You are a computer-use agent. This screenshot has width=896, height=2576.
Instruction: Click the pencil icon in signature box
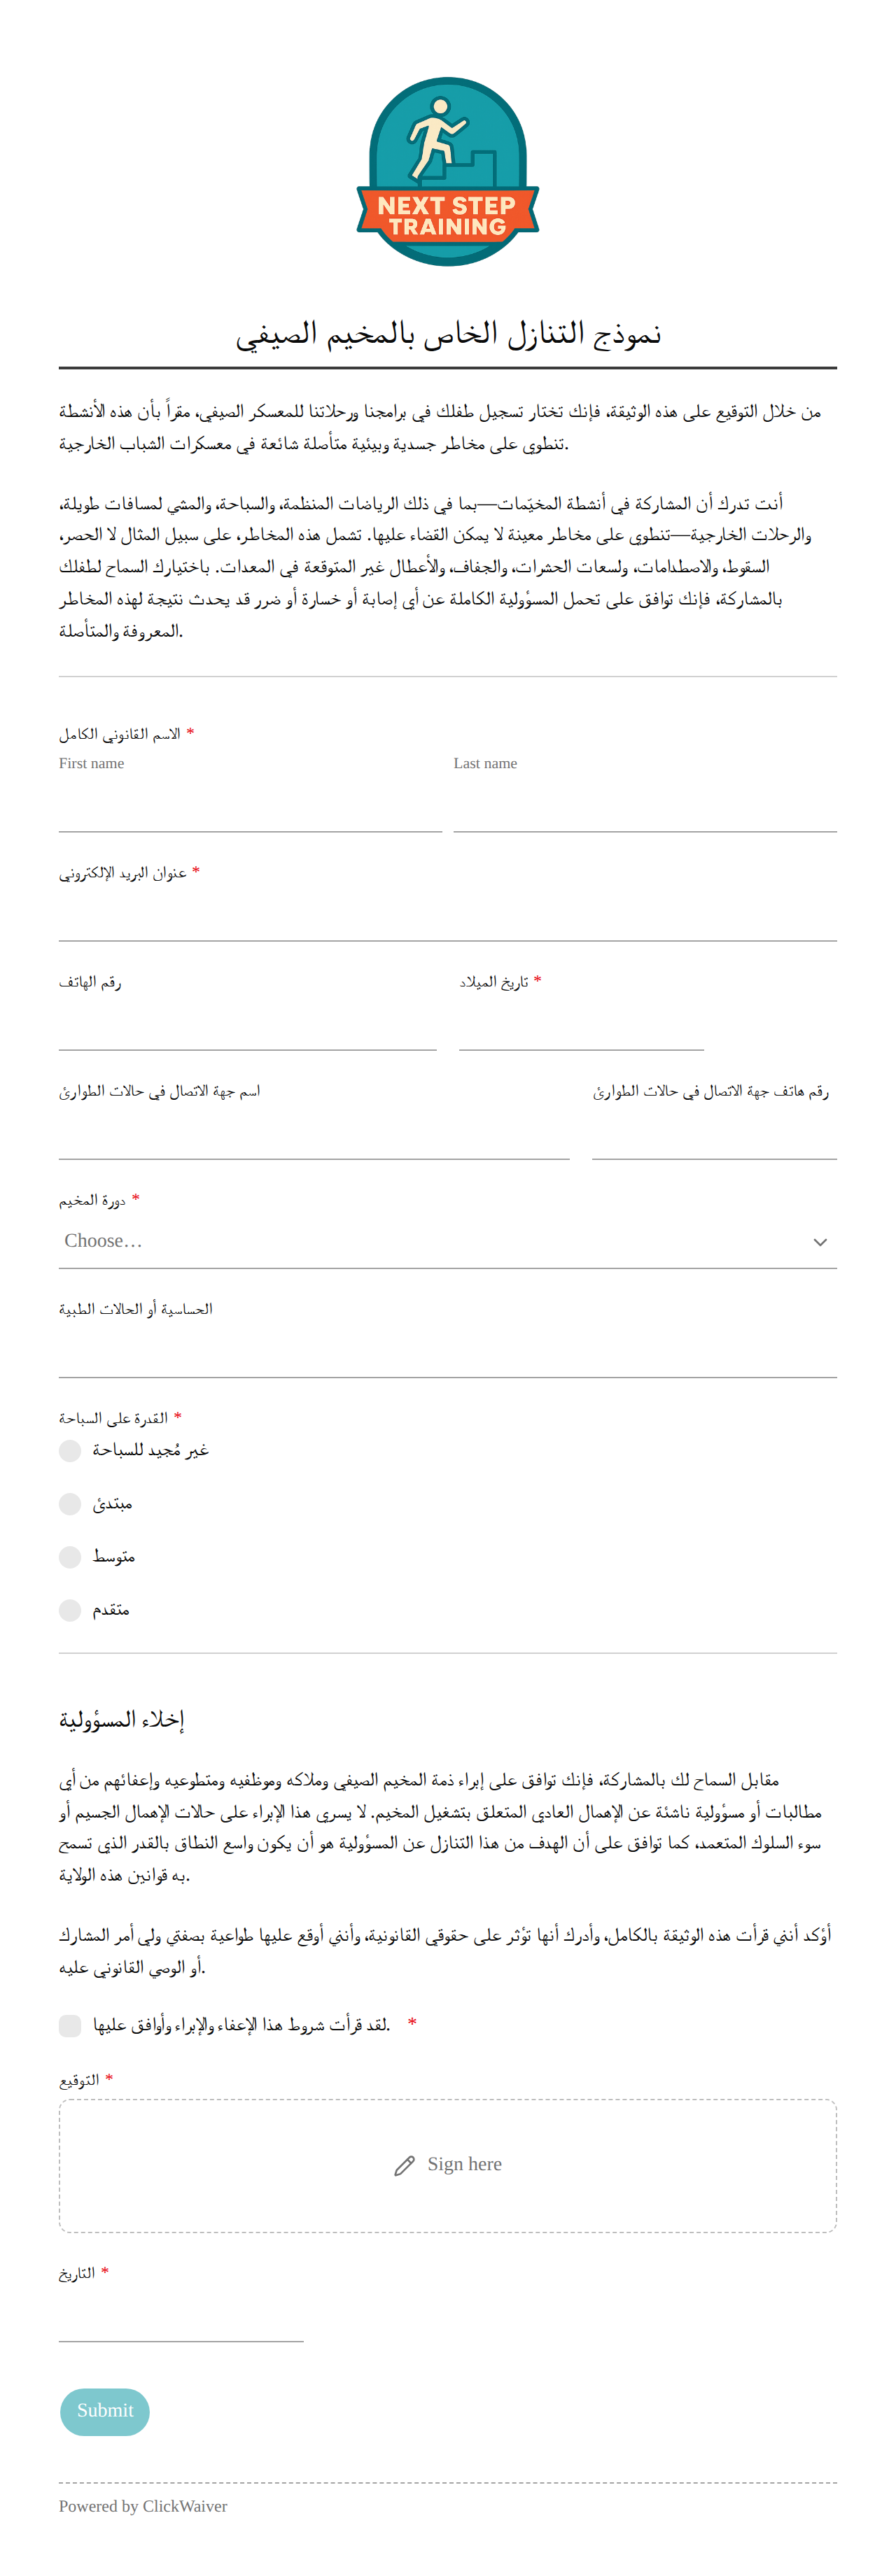(404, 2166)
